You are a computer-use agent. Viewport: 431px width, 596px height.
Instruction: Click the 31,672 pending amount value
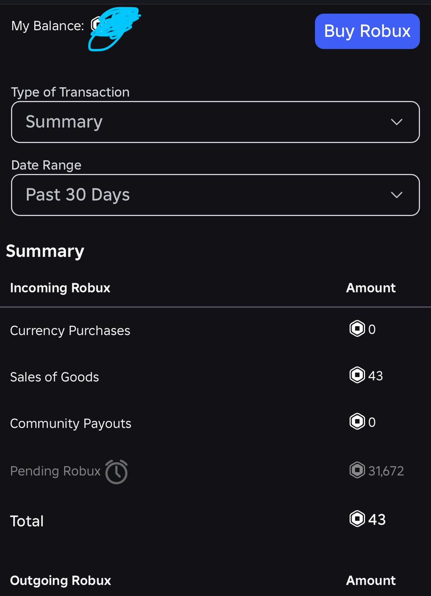[x=386, y=471]
